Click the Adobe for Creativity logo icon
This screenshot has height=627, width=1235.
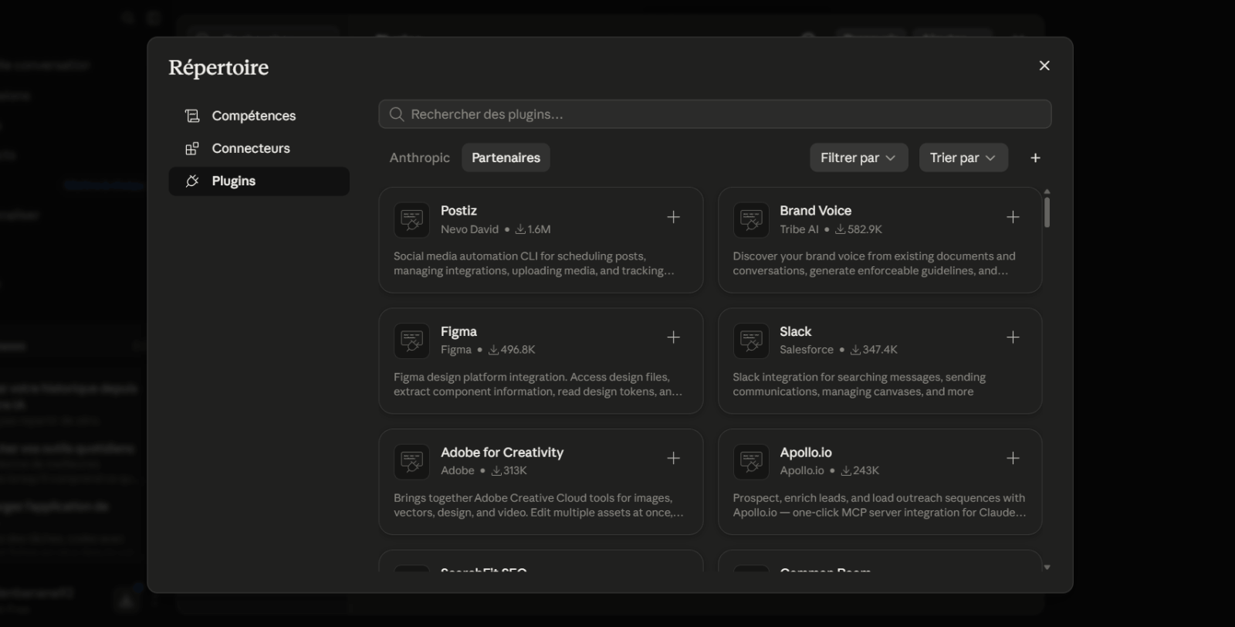(x=411, y=462)
